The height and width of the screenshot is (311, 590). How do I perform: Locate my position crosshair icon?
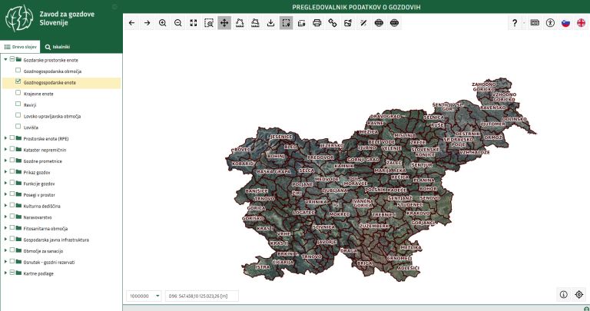point(579,294)
